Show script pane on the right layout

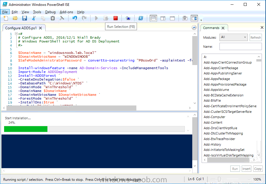[163, 18]
